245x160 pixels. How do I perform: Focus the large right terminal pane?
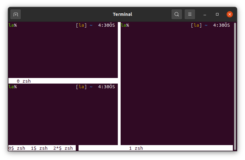tap(177, 84)
